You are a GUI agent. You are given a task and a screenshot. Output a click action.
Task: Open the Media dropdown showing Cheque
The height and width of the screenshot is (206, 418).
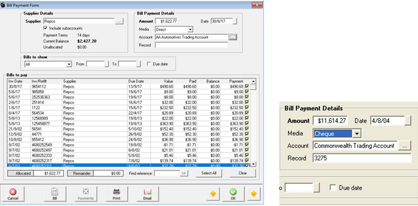(357, 134)
